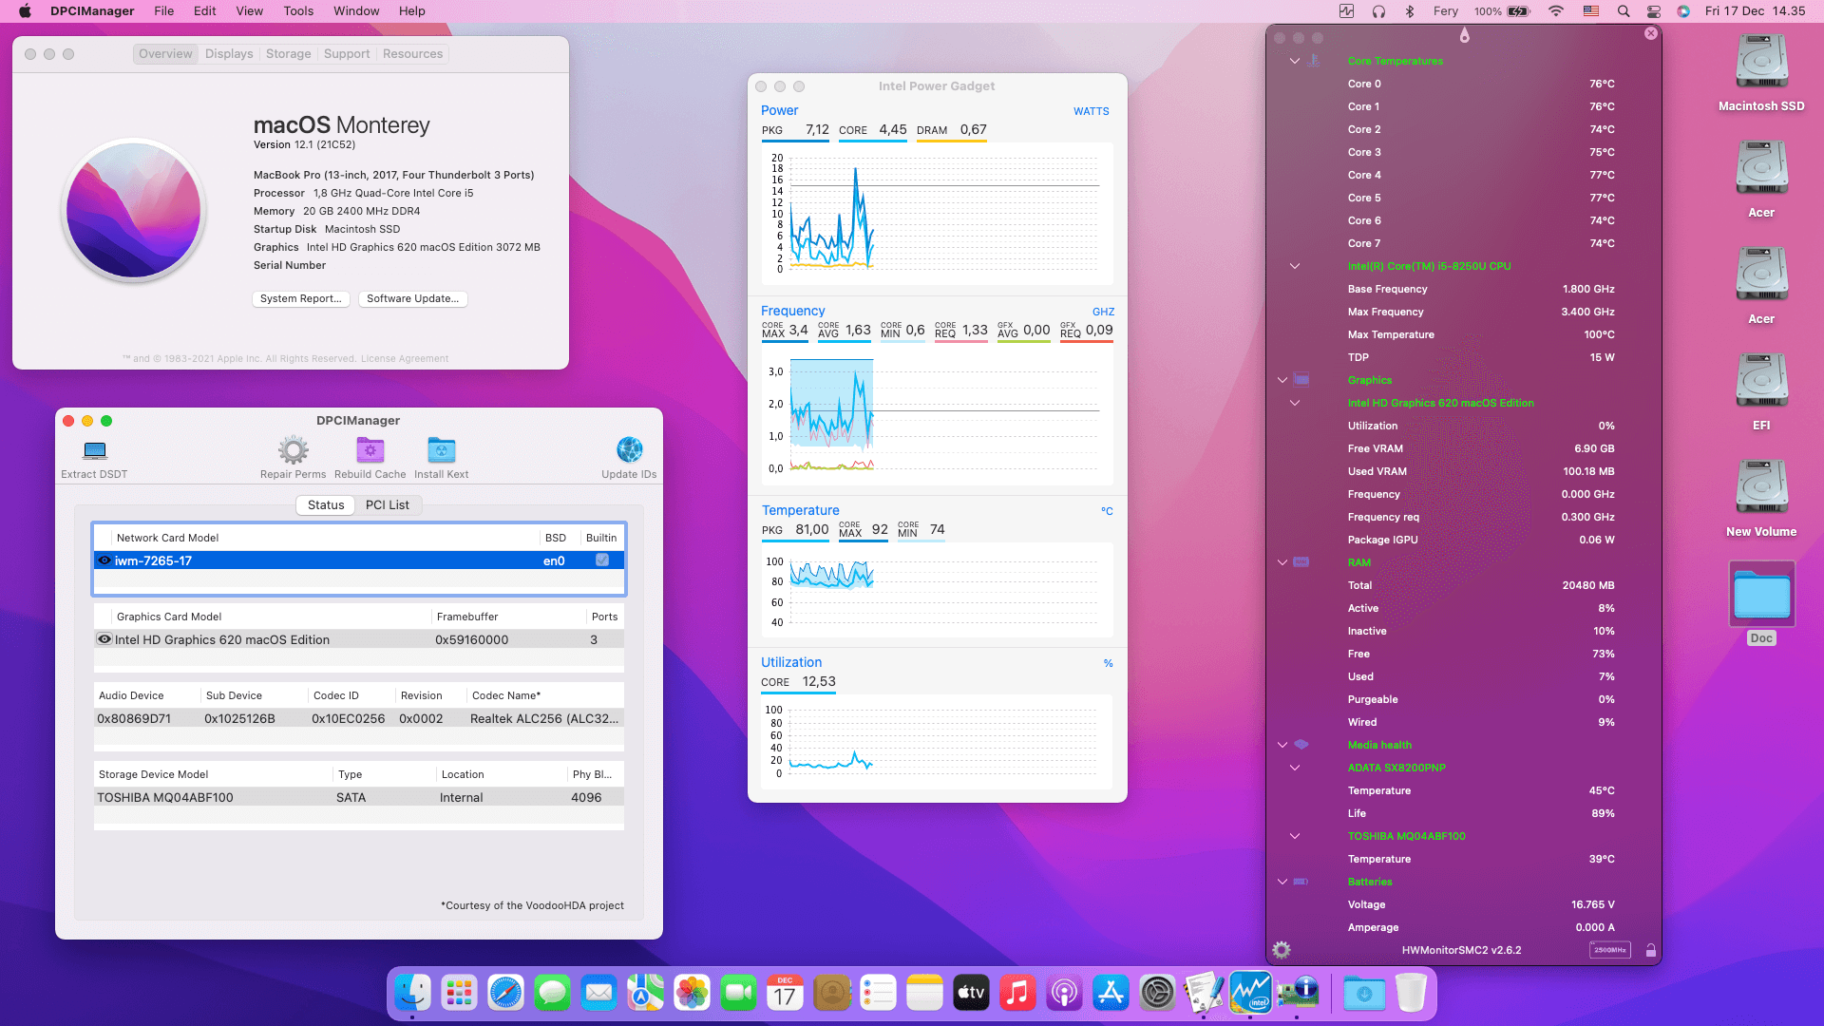Open the Install Kext tool
Viewport: 1824px width, 1026px height.
coord(441,450)
